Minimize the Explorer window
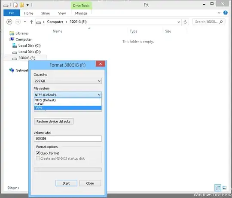 tap(204, 4)
